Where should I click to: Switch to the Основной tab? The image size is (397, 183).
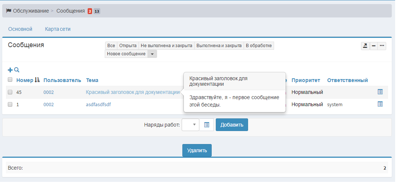[x=20, y=29]
